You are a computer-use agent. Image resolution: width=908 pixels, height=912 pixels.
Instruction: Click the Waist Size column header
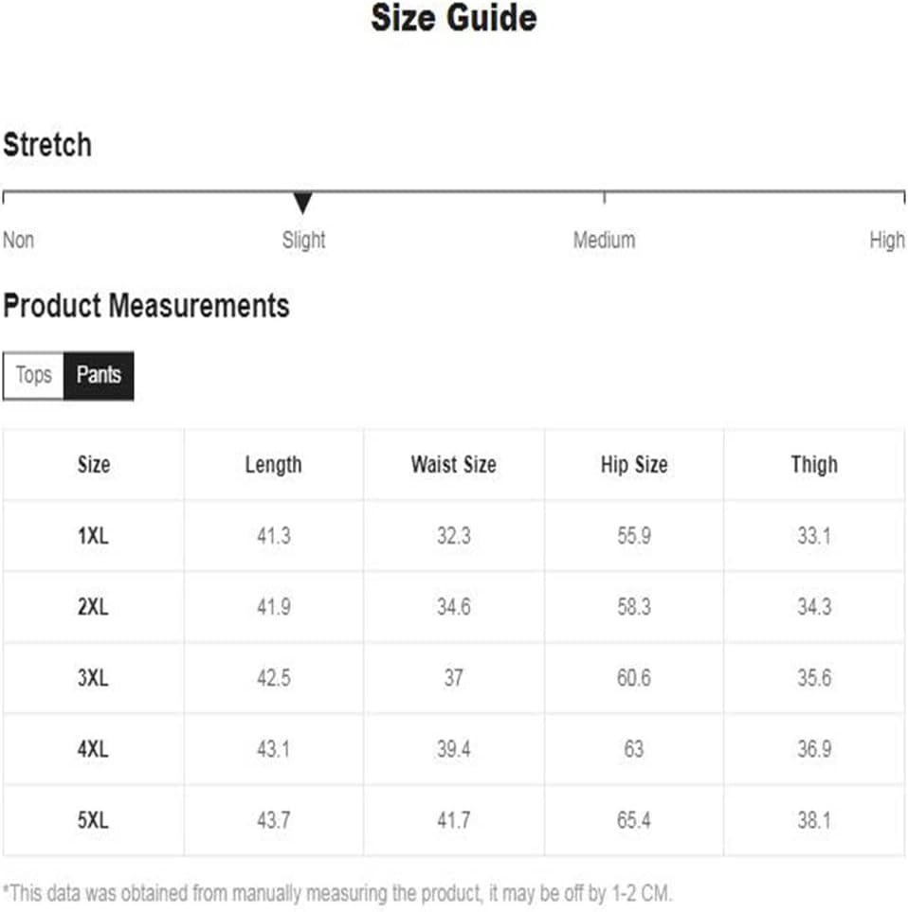pyautogui.click(x=453, y=465)
